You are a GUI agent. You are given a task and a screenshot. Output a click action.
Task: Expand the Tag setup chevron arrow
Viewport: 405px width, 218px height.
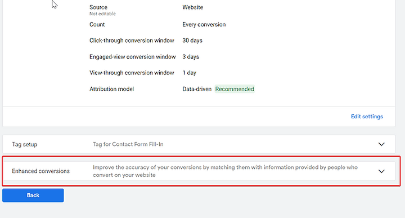click(381, 144)
